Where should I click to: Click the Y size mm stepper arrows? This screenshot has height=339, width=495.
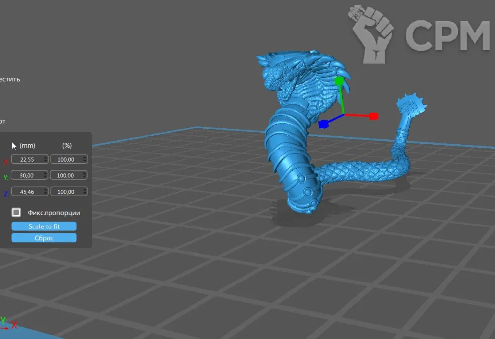pos(46,175)
